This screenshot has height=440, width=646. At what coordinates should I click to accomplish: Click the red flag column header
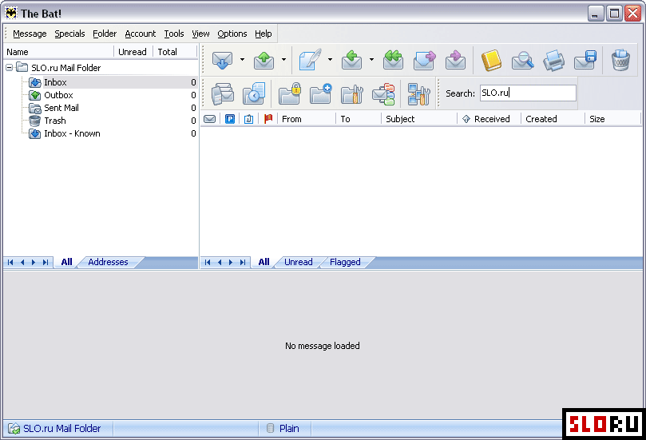pos(268,119)
